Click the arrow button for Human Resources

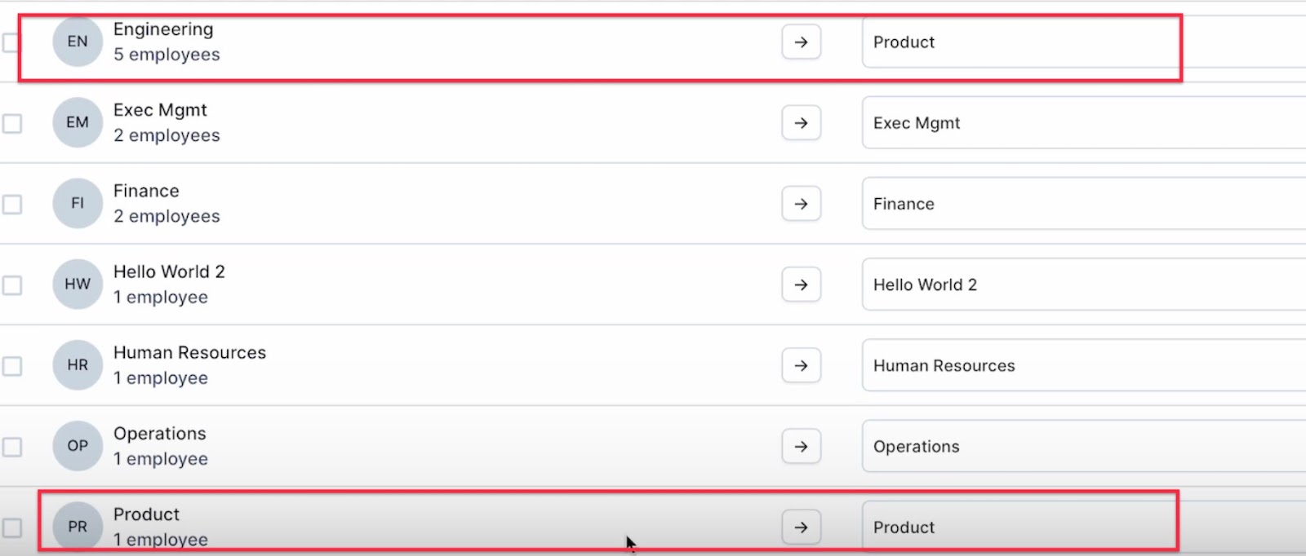801,365
